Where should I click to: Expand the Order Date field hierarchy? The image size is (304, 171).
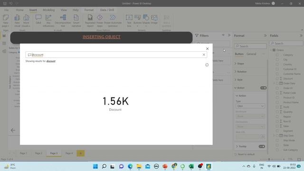[x=274, y=84]
